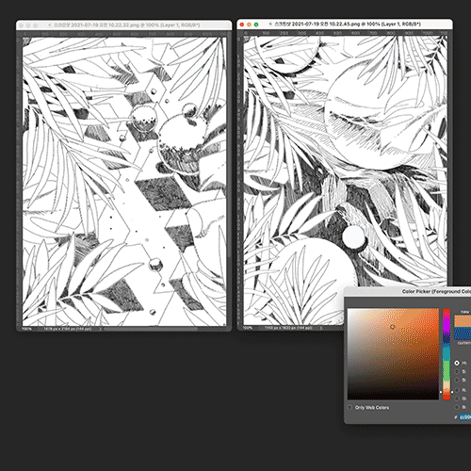
Task: Click the hex color value field
Action: (465, 417)
